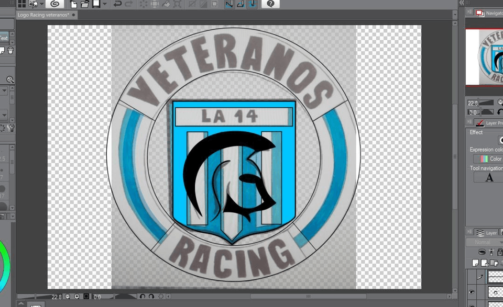Toggle Snap to Special Ruler in toolbar
This screenshot has width=503, height=307.
point(240,4)
